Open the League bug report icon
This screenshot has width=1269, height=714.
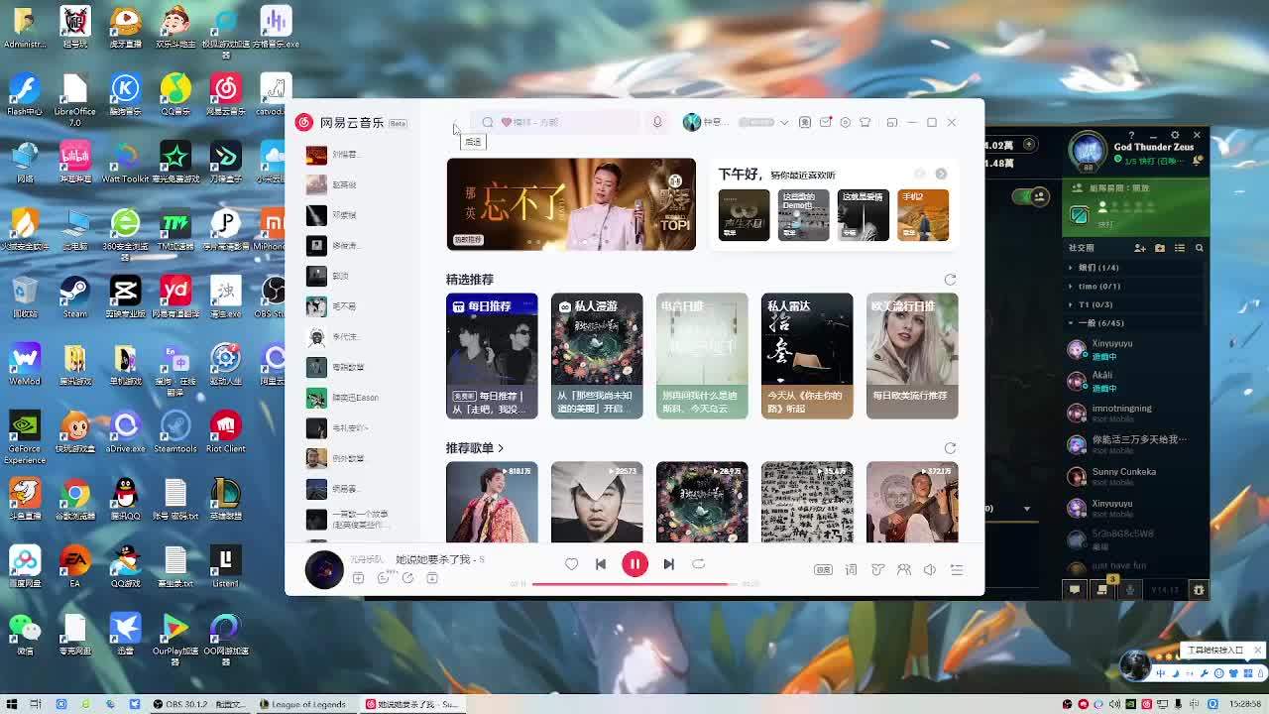[1199, 590]
